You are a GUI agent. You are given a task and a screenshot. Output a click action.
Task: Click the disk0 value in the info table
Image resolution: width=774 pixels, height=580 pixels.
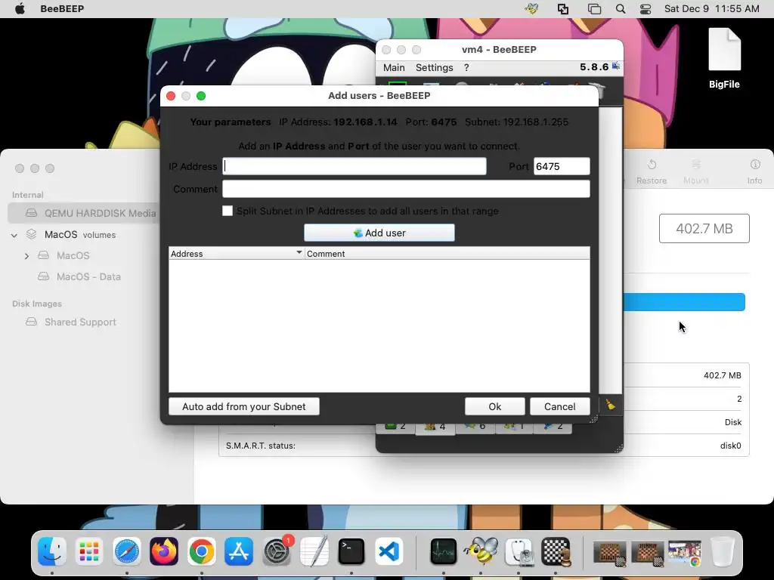[x=731, y=446]
